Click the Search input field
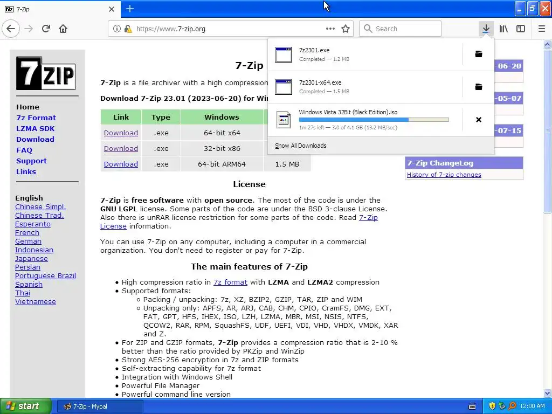The height and width of the screenshot is (414, 552). click(x=401, y=29)
